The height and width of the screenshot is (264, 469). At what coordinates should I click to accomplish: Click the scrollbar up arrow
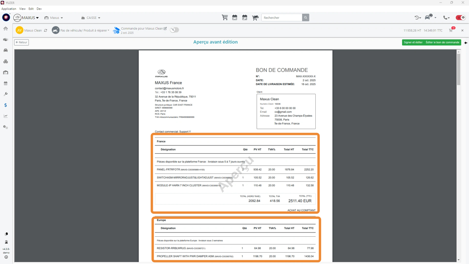[x=459, y=52]
